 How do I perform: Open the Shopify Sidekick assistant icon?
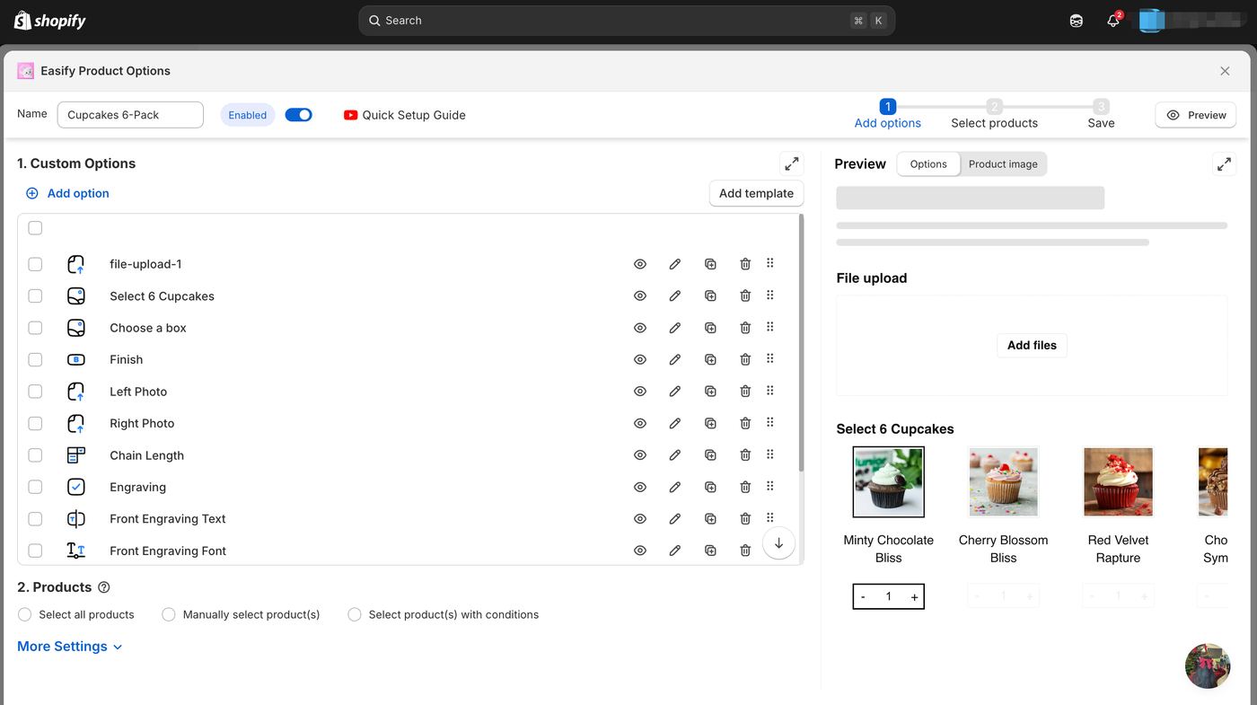coord(1076,21)
